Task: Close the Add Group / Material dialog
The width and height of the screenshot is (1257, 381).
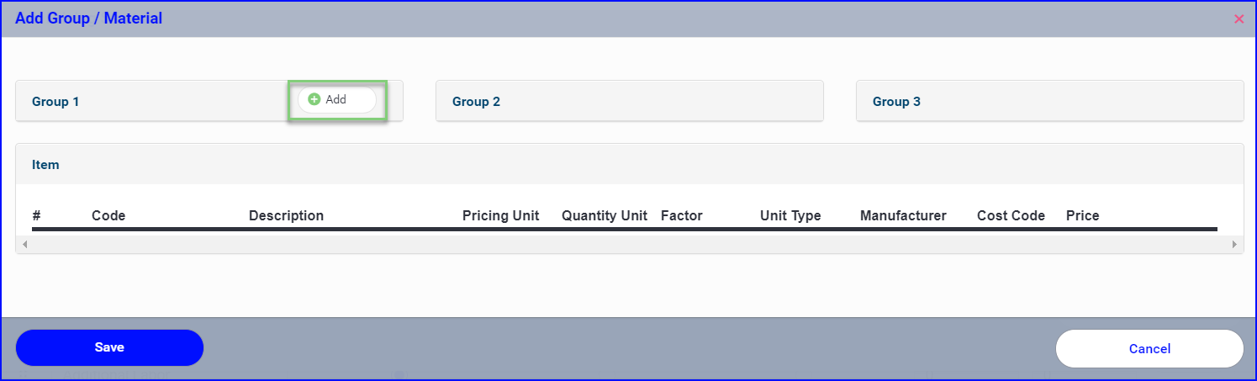Action: (x=1239, y=19)
